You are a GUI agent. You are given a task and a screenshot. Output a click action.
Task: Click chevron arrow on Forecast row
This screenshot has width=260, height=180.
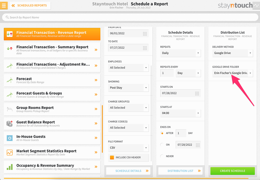pyautogui.click(x=96, y=80)
